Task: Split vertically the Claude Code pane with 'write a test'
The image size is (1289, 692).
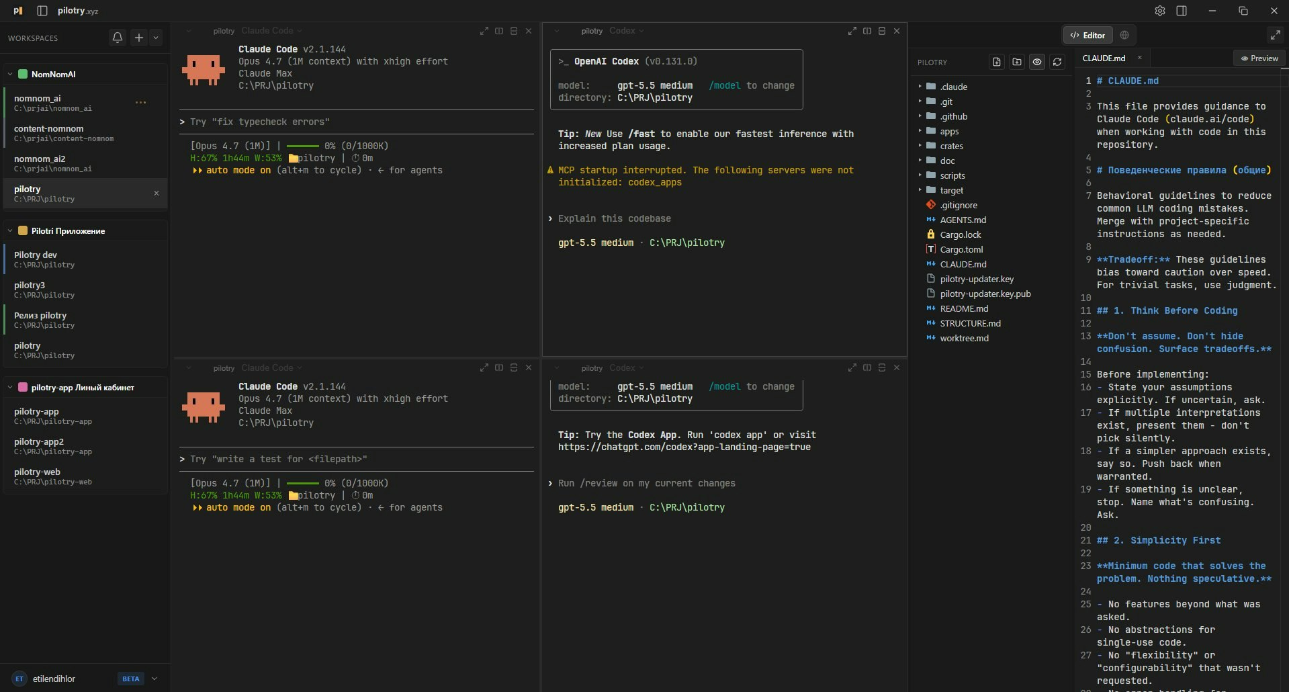Action: tap(499, 367)
